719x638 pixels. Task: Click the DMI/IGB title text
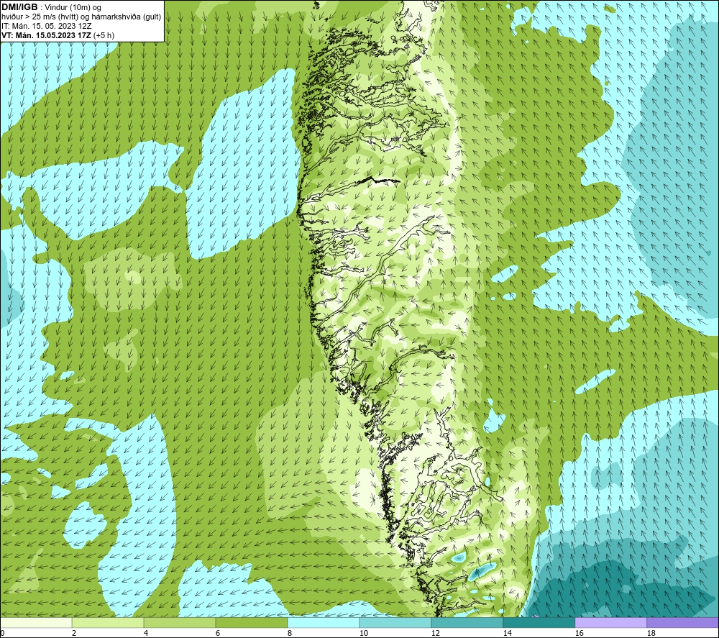pos(19,7)
